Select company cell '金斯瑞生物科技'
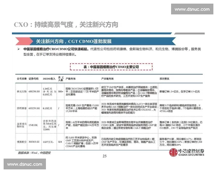 pyautogui.click(x=22, y=125)
